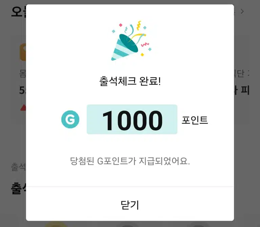Tap the bold 출석 heading behind dialog
Screen dimensions: 260x227
point(19,188)
